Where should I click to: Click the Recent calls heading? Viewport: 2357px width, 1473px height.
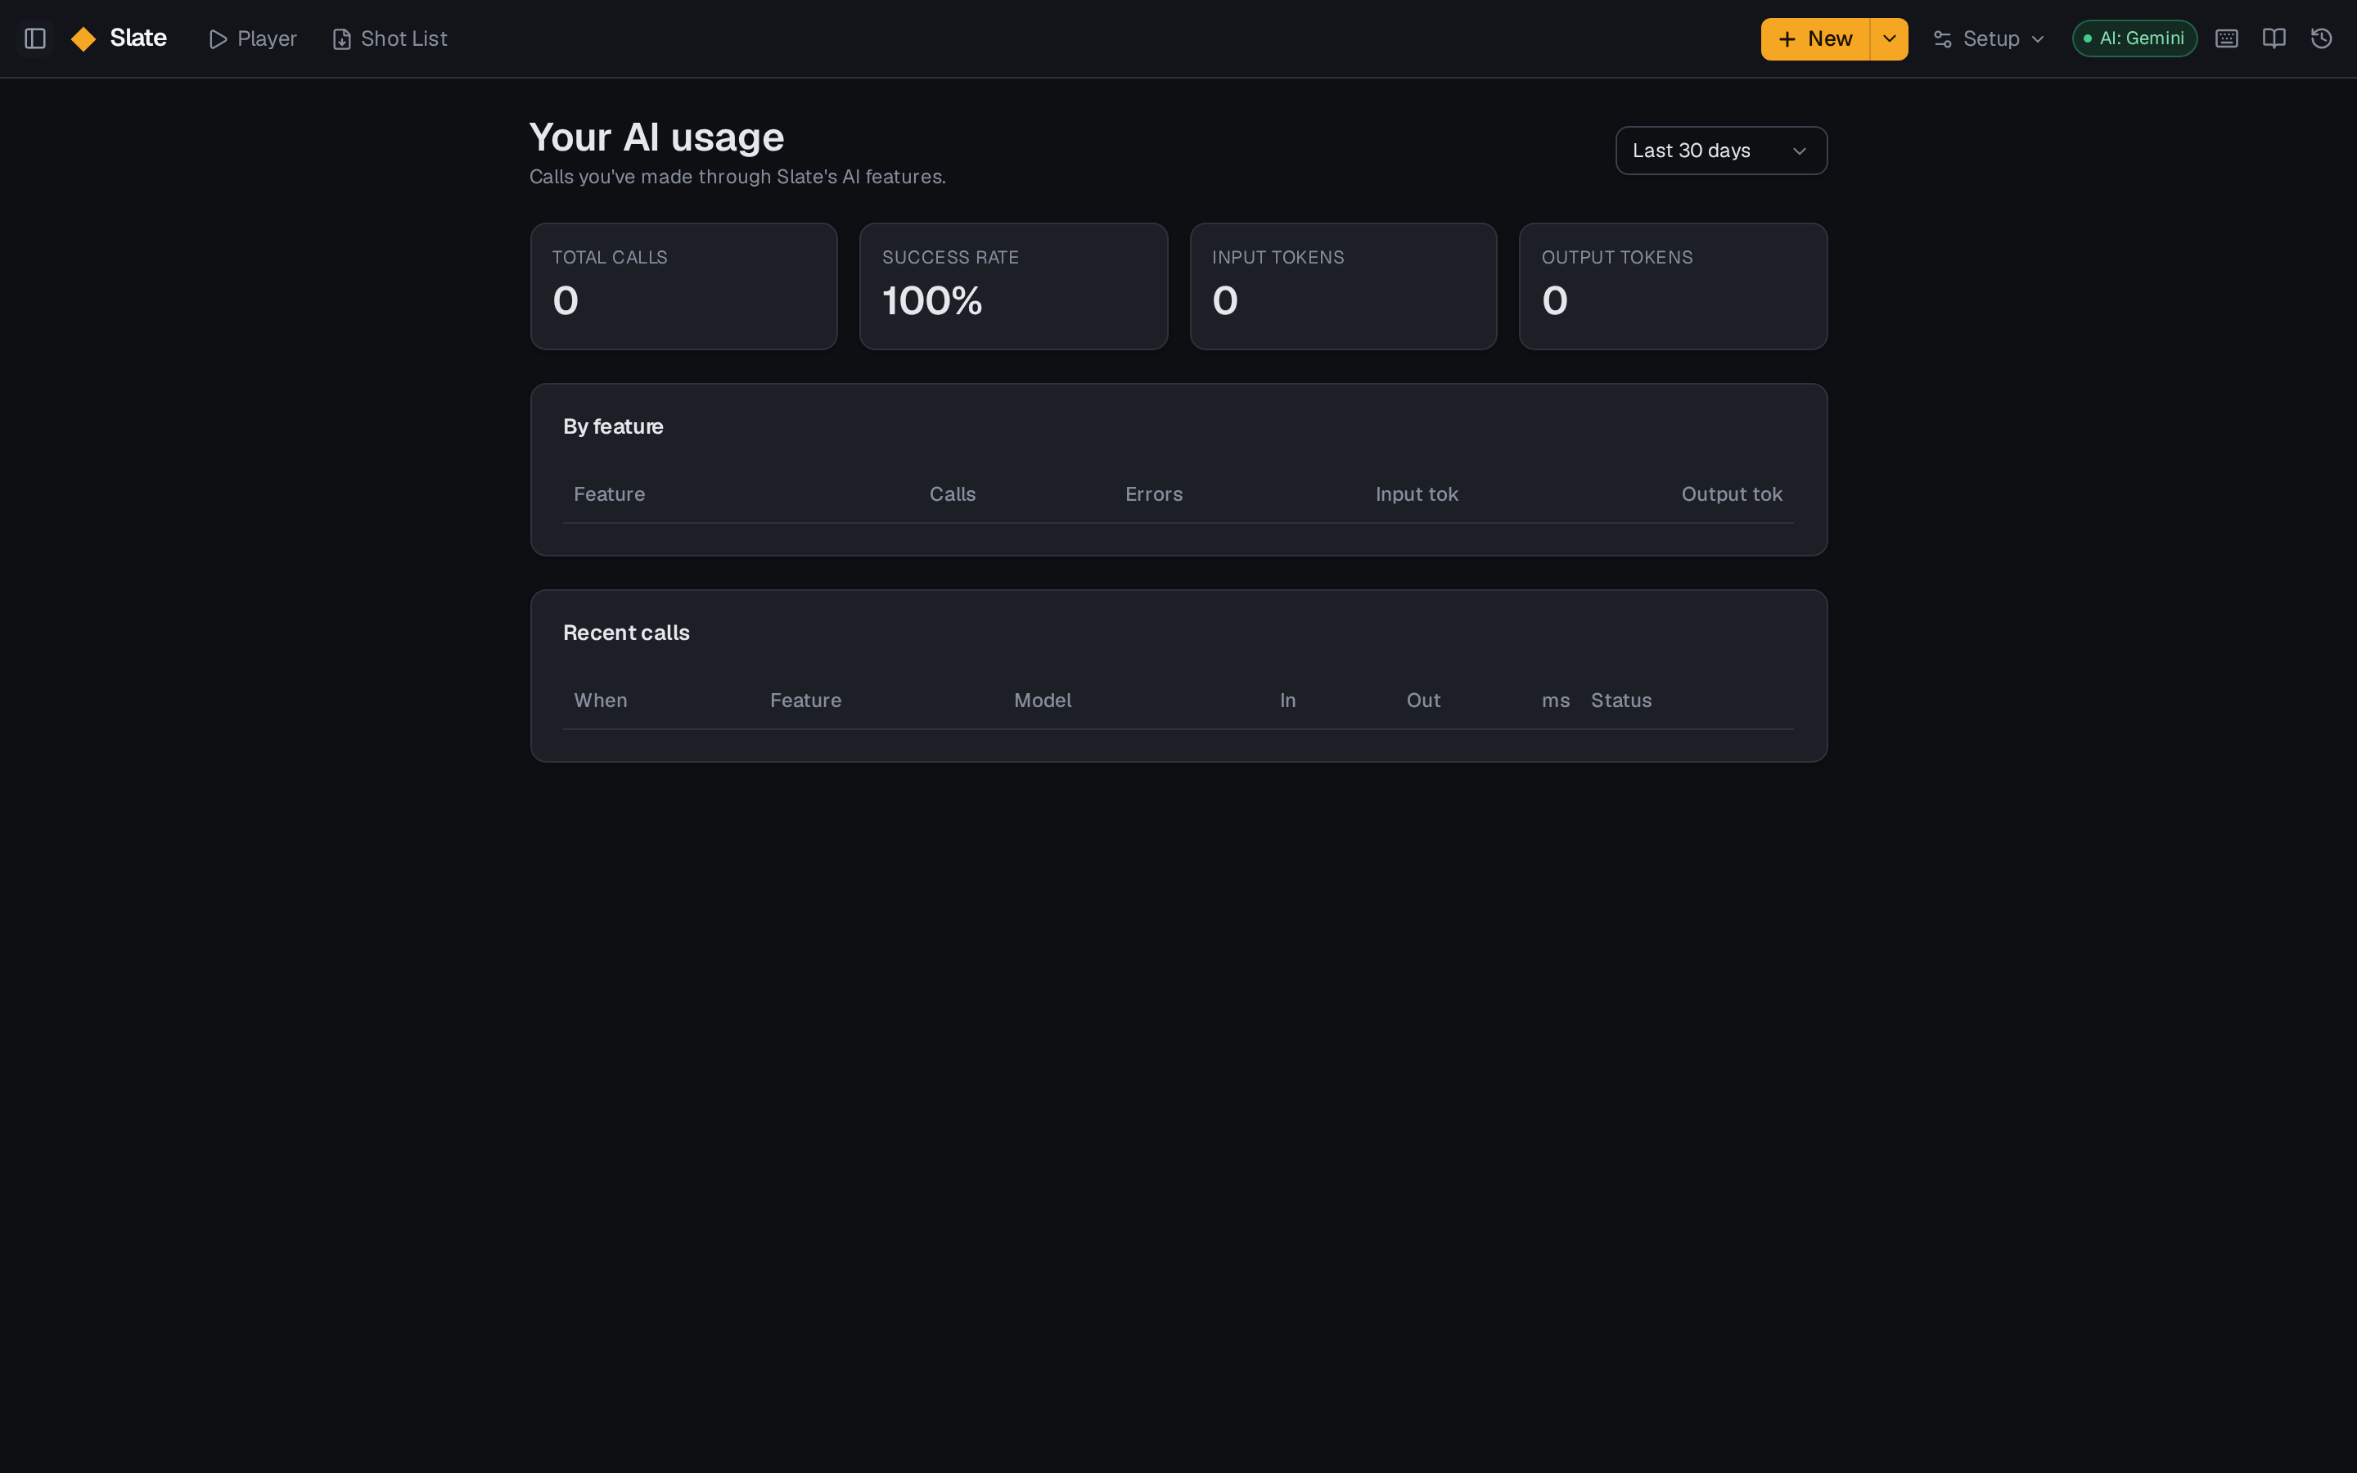pyautogui.click(x=626, y=633)
